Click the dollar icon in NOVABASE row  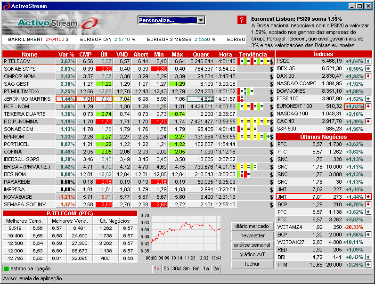tap(271, 197)
